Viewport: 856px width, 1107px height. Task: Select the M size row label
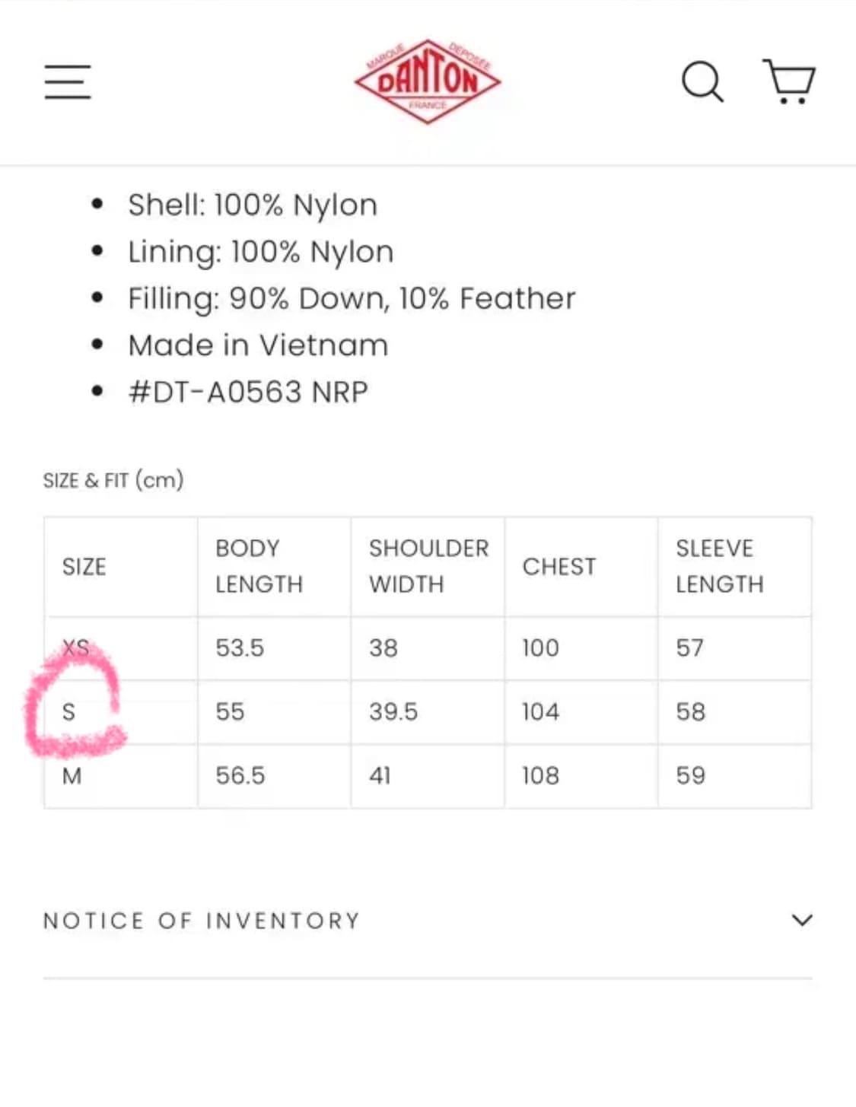(72, 776)
